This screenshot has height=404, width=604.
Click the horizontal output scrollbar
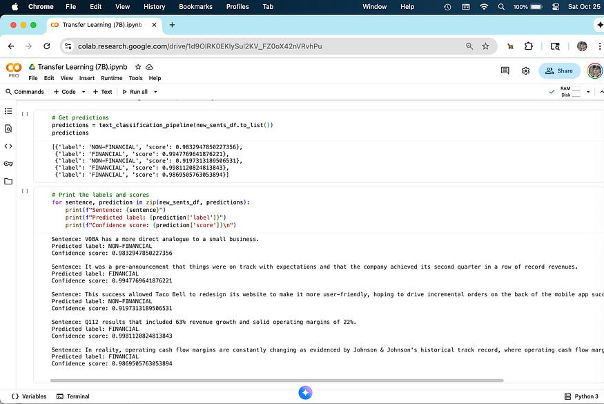click(x=276, y=380)
